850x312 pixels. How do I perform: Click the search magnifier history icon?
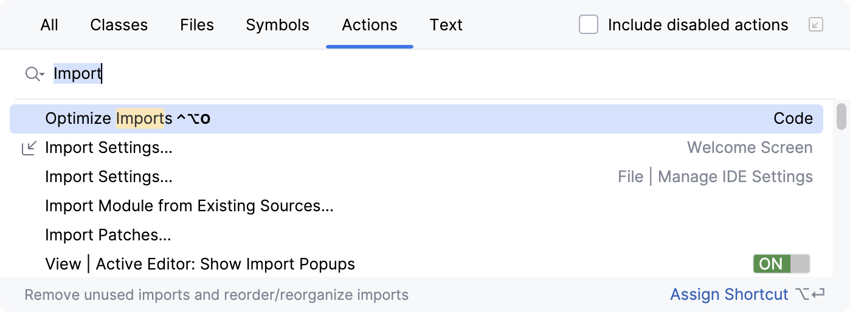(34, 74)
